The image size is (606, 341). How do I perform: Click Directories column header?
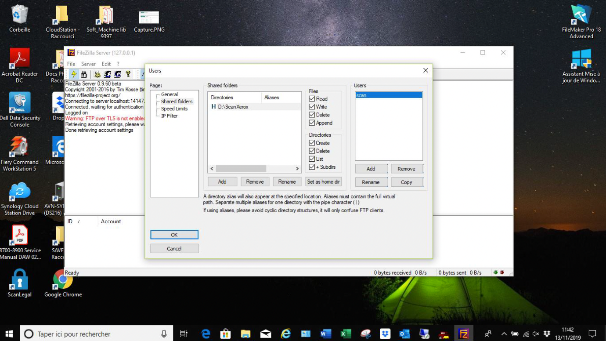tap(235, 98)
